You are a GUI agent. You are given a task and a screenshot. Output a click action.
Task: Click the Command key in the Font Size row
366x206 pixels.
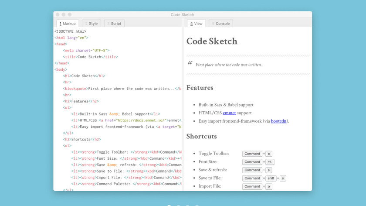[x=252, y=162]
